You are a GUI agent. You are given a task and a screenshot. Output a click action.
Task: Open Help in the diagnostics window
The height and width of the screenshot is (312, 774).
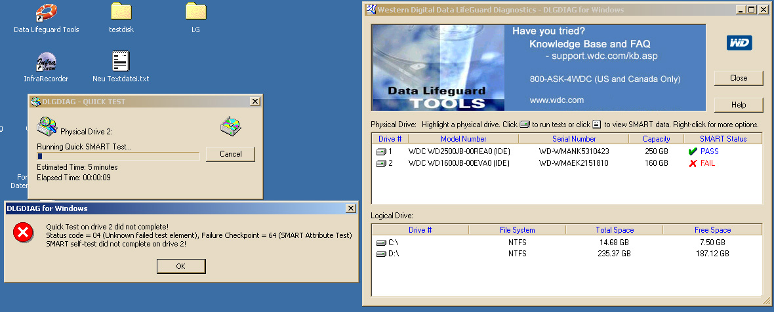tap(739, 104)
